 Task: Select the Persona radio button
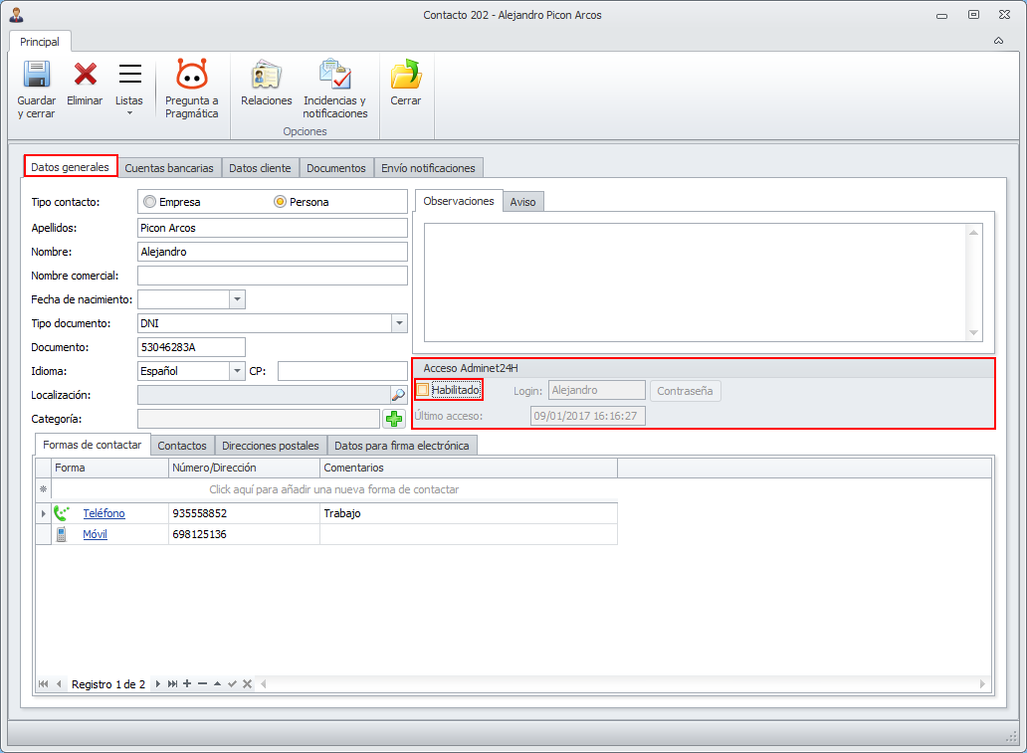tap(281, 202)
